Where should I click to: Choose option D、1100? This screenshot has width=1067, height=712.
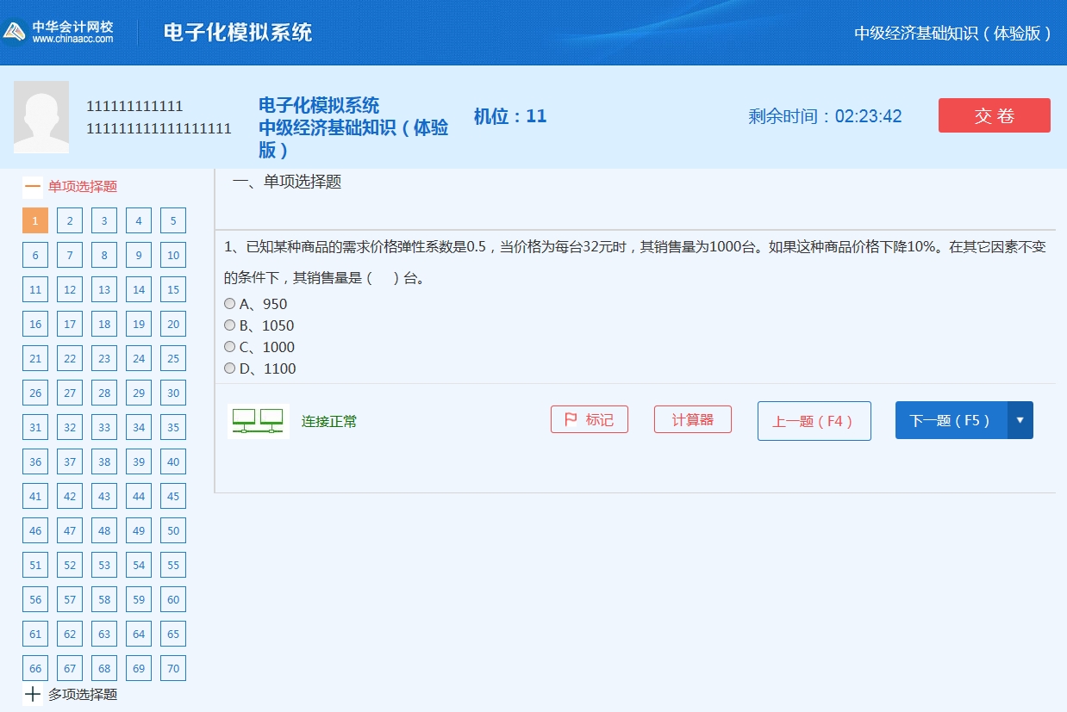(229, 368)
